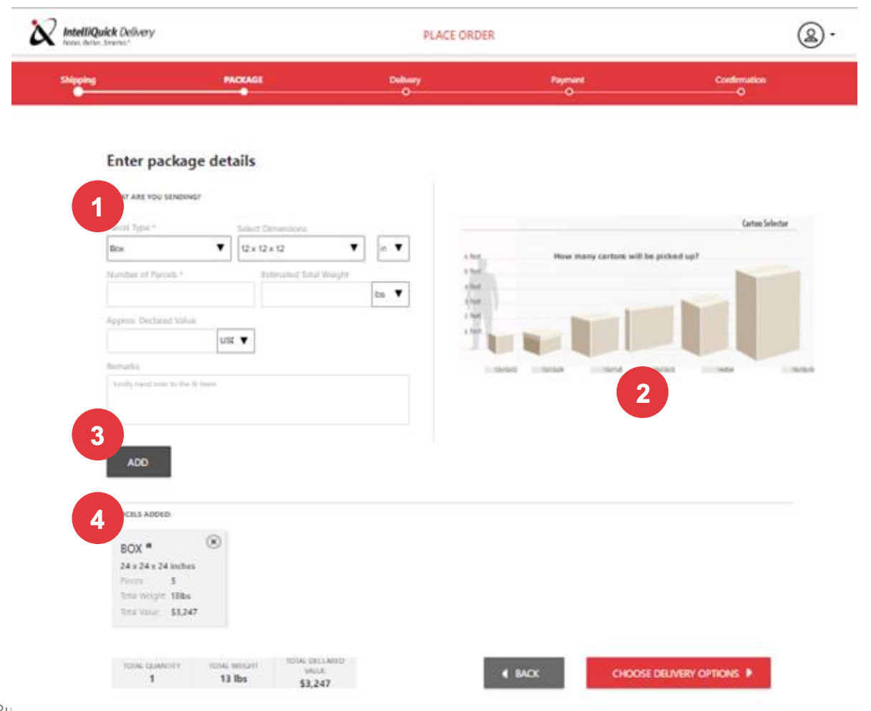
Task: Open the inches unit dropdown
Action: click(x=393, y=249)
